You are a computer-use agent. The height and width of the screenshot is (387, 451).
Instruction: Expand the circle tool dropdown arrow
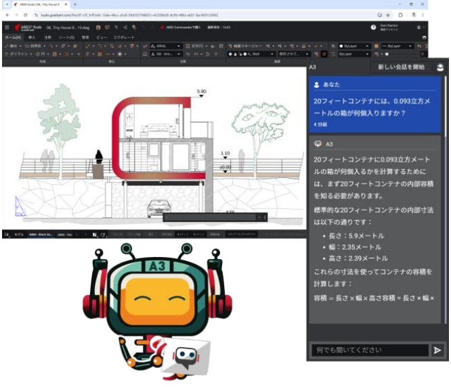[48, 53]
